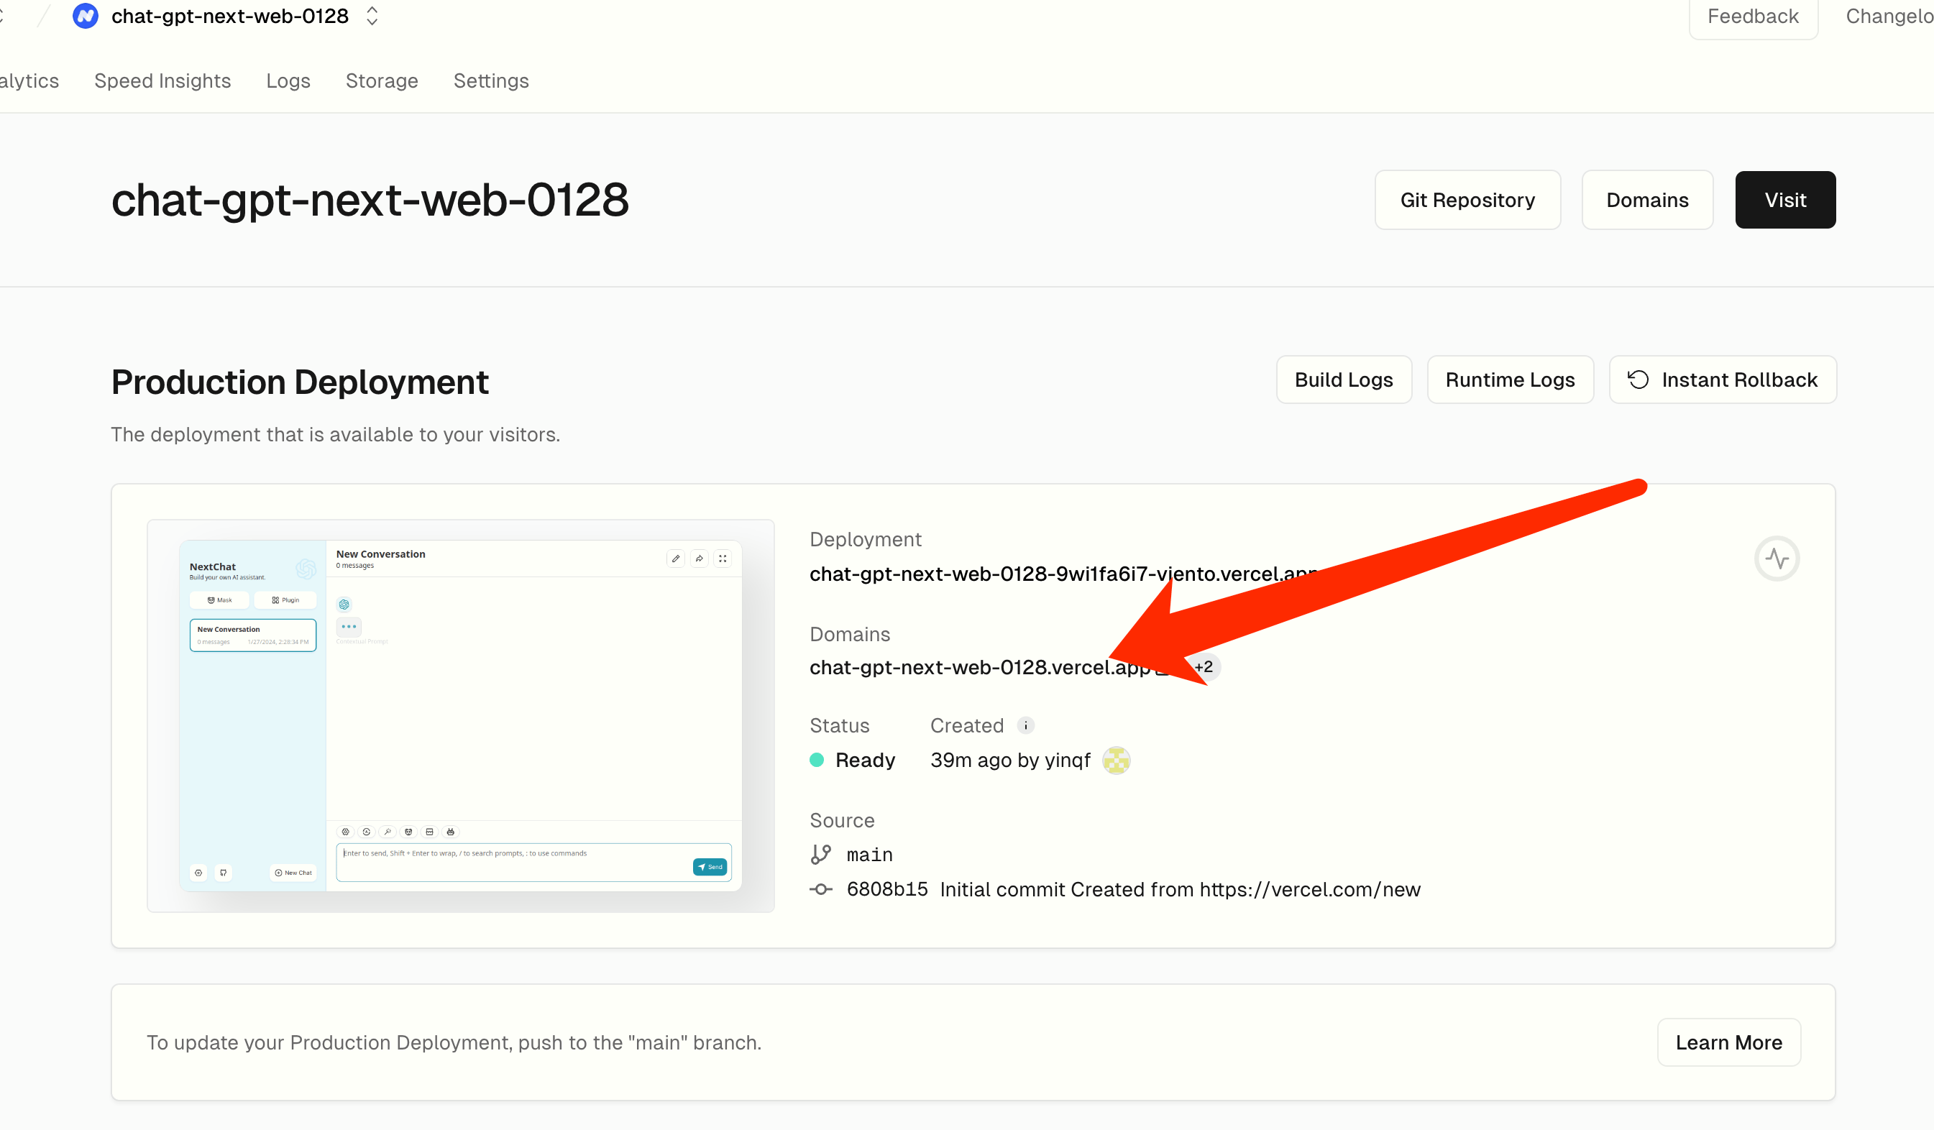Click the Domains button in the header
Image resolution: width=1934 pixels, height=1130 pixels.
click(x=1647, y=199)
